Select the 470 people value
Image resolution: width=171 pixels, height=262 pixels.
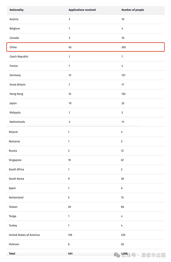click(123, 235)
